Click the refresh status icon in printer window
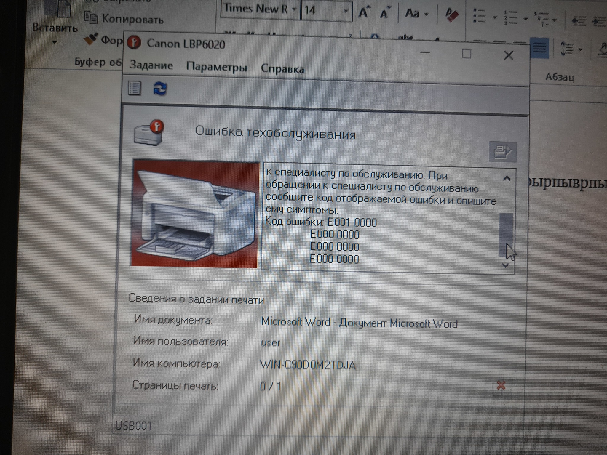 click(160, 89)
